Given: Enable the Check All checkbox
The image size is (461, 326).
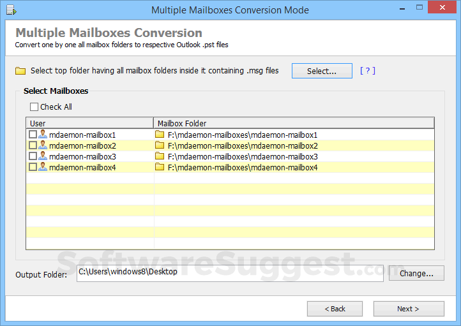Looking at the screenshot, I should click(34, 107).
